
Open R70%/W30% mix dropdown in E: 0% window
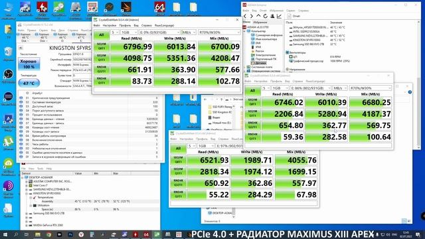coord(219,33)
